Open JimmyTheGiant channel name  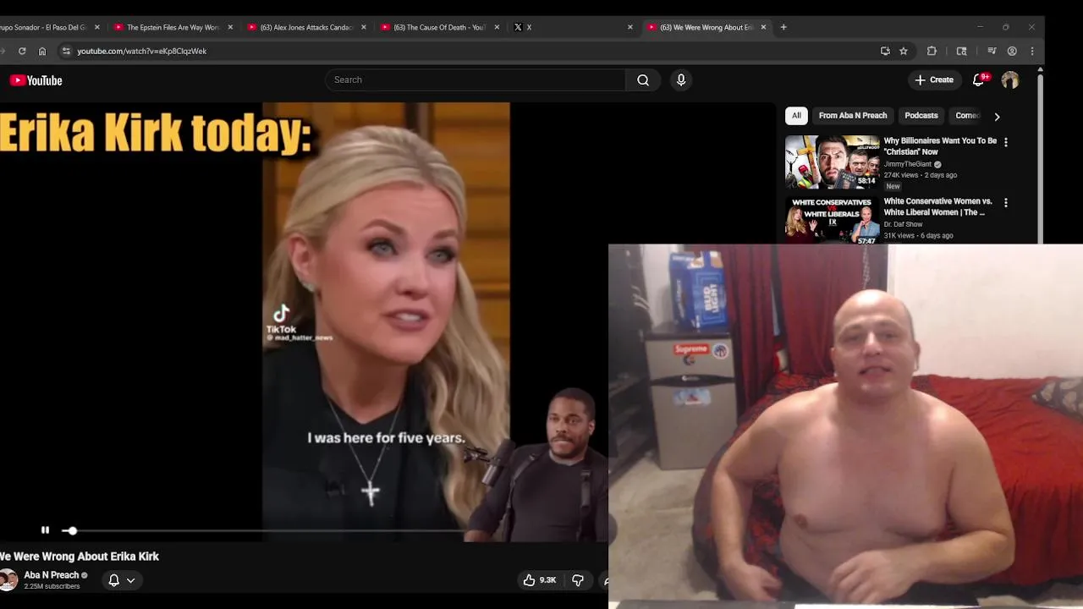tap(907, 164)
